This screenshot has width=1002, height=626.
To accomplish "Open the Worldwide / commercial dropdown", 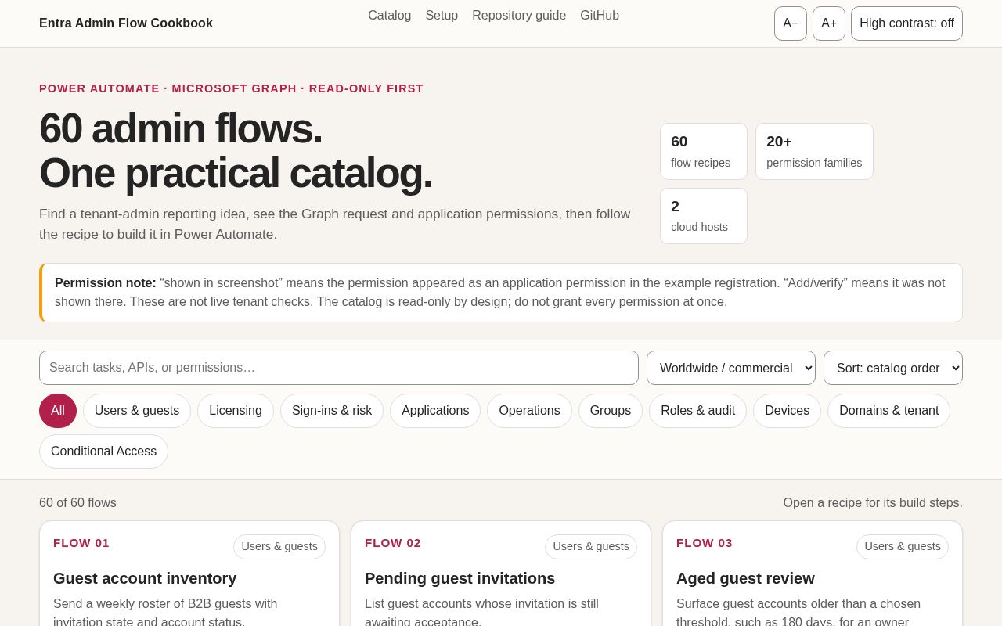I will pyautogui.click(x=731, y=368).
